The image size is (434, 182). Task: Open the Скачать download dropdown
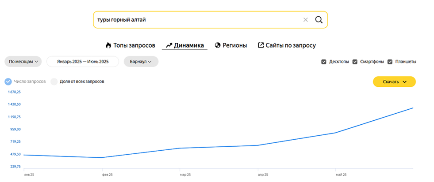(394, 82)
